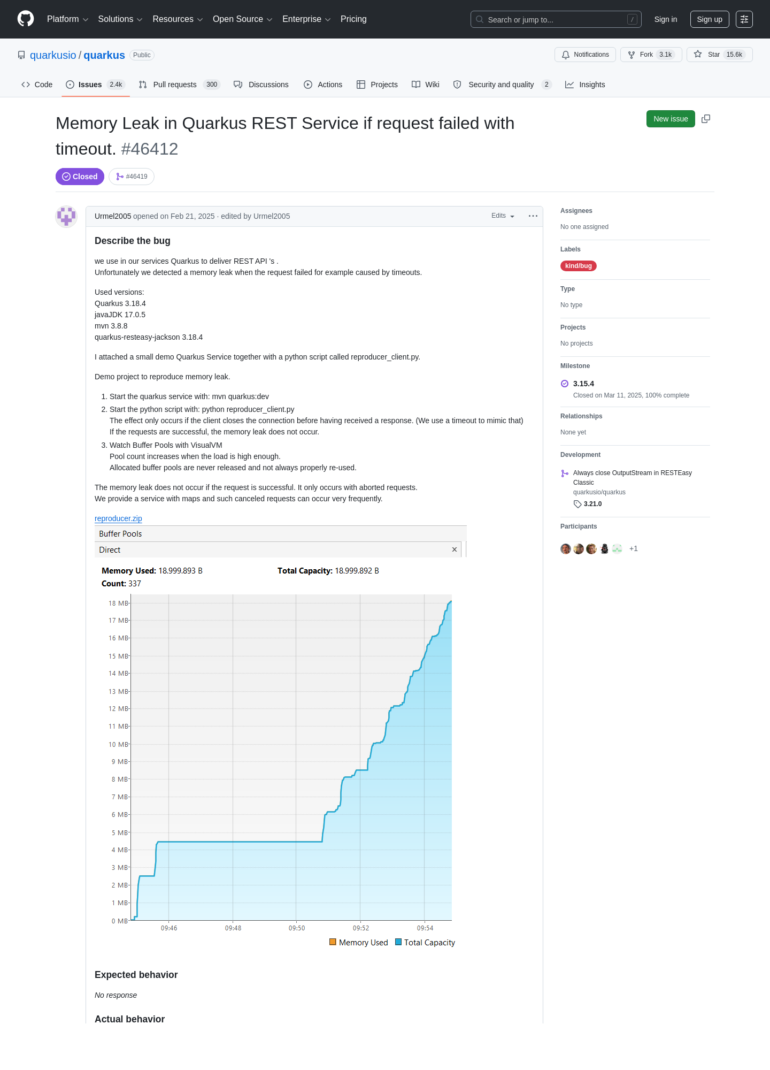Click the kind/bug label
The height and width of the screenshot is (1070, 770).
(579, 266)
